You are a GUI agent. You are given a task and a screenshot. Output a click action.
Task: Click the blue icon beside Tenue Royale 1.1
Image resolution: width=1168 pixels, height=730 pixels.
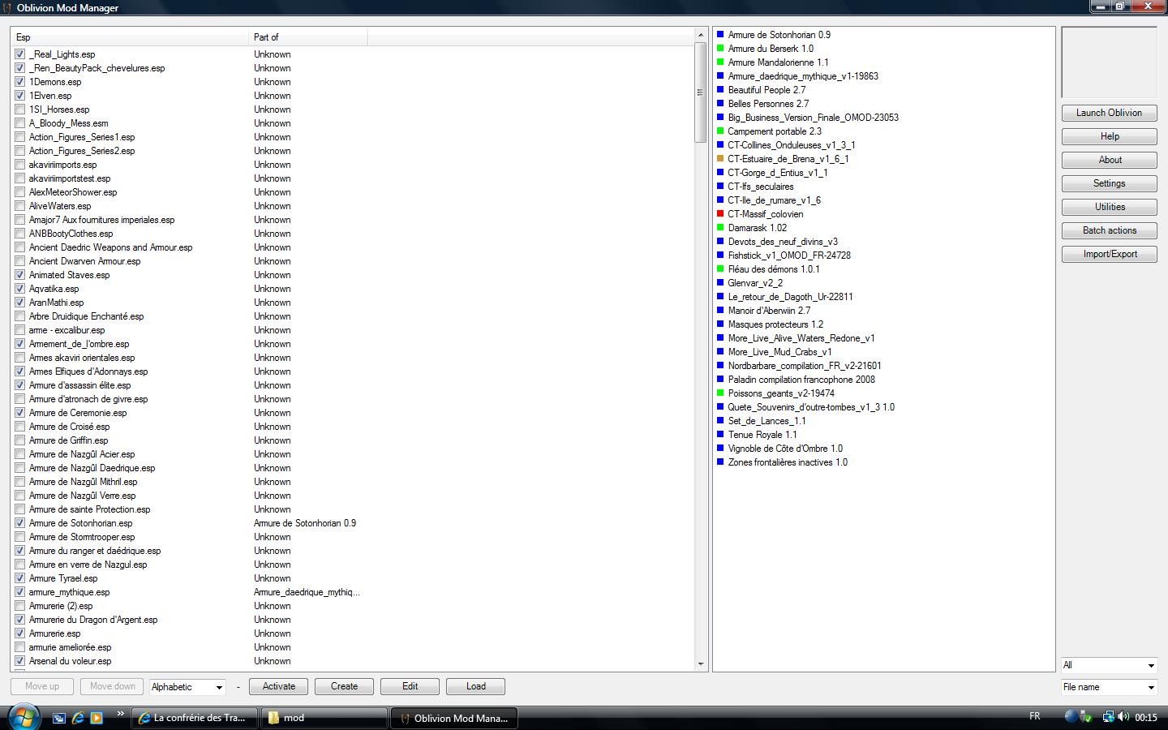click(x=720, y=435)
